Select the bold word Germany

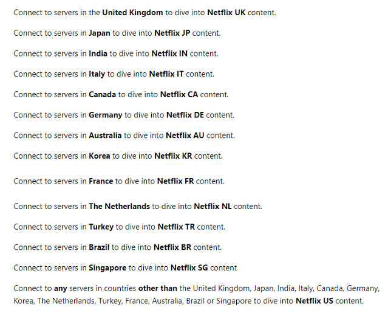pyautogui.click(x=106, y=115)
